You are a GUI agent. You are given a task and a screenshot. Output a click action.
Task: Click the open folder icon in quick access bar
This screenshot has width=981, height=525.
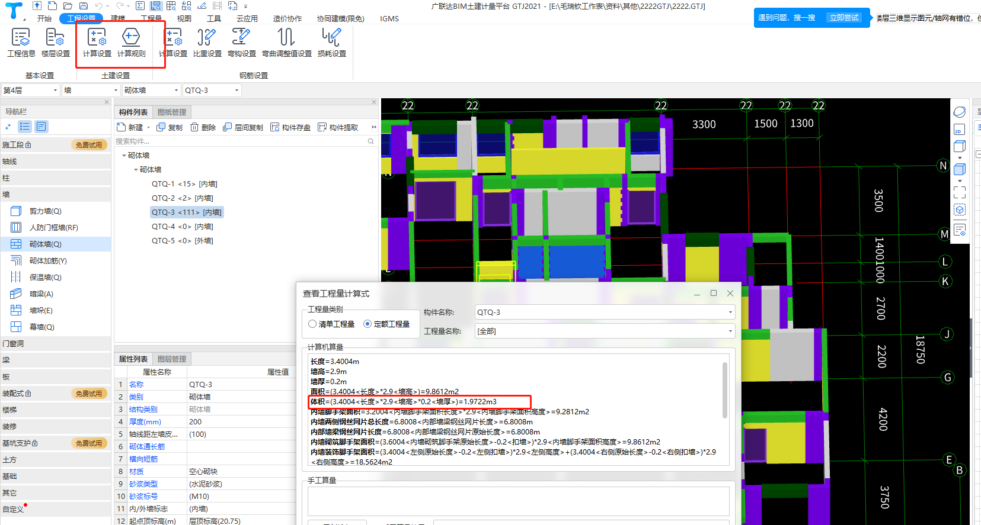click(x=68, y=6)
